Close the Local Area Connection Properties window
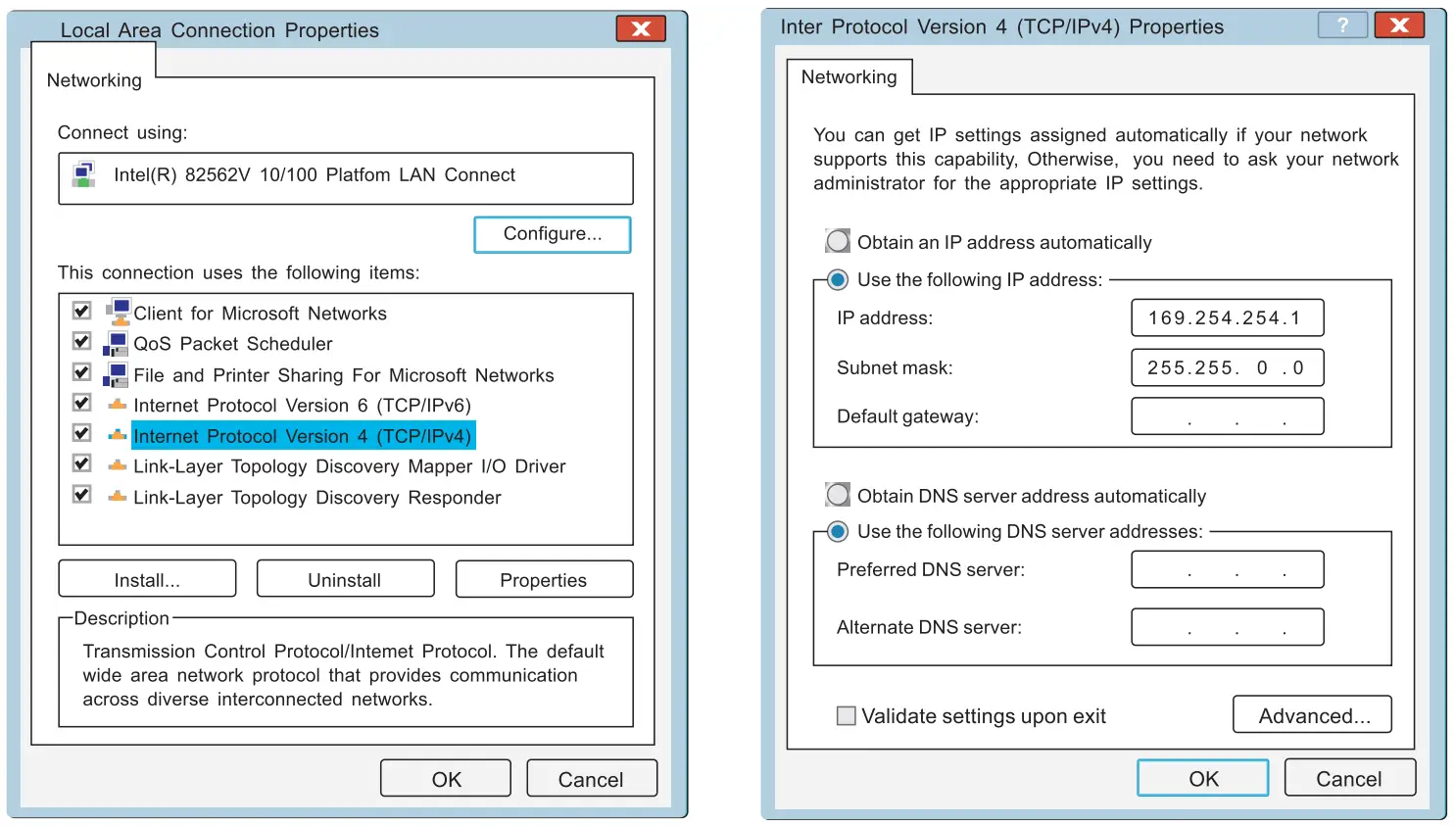 (641, 28)
